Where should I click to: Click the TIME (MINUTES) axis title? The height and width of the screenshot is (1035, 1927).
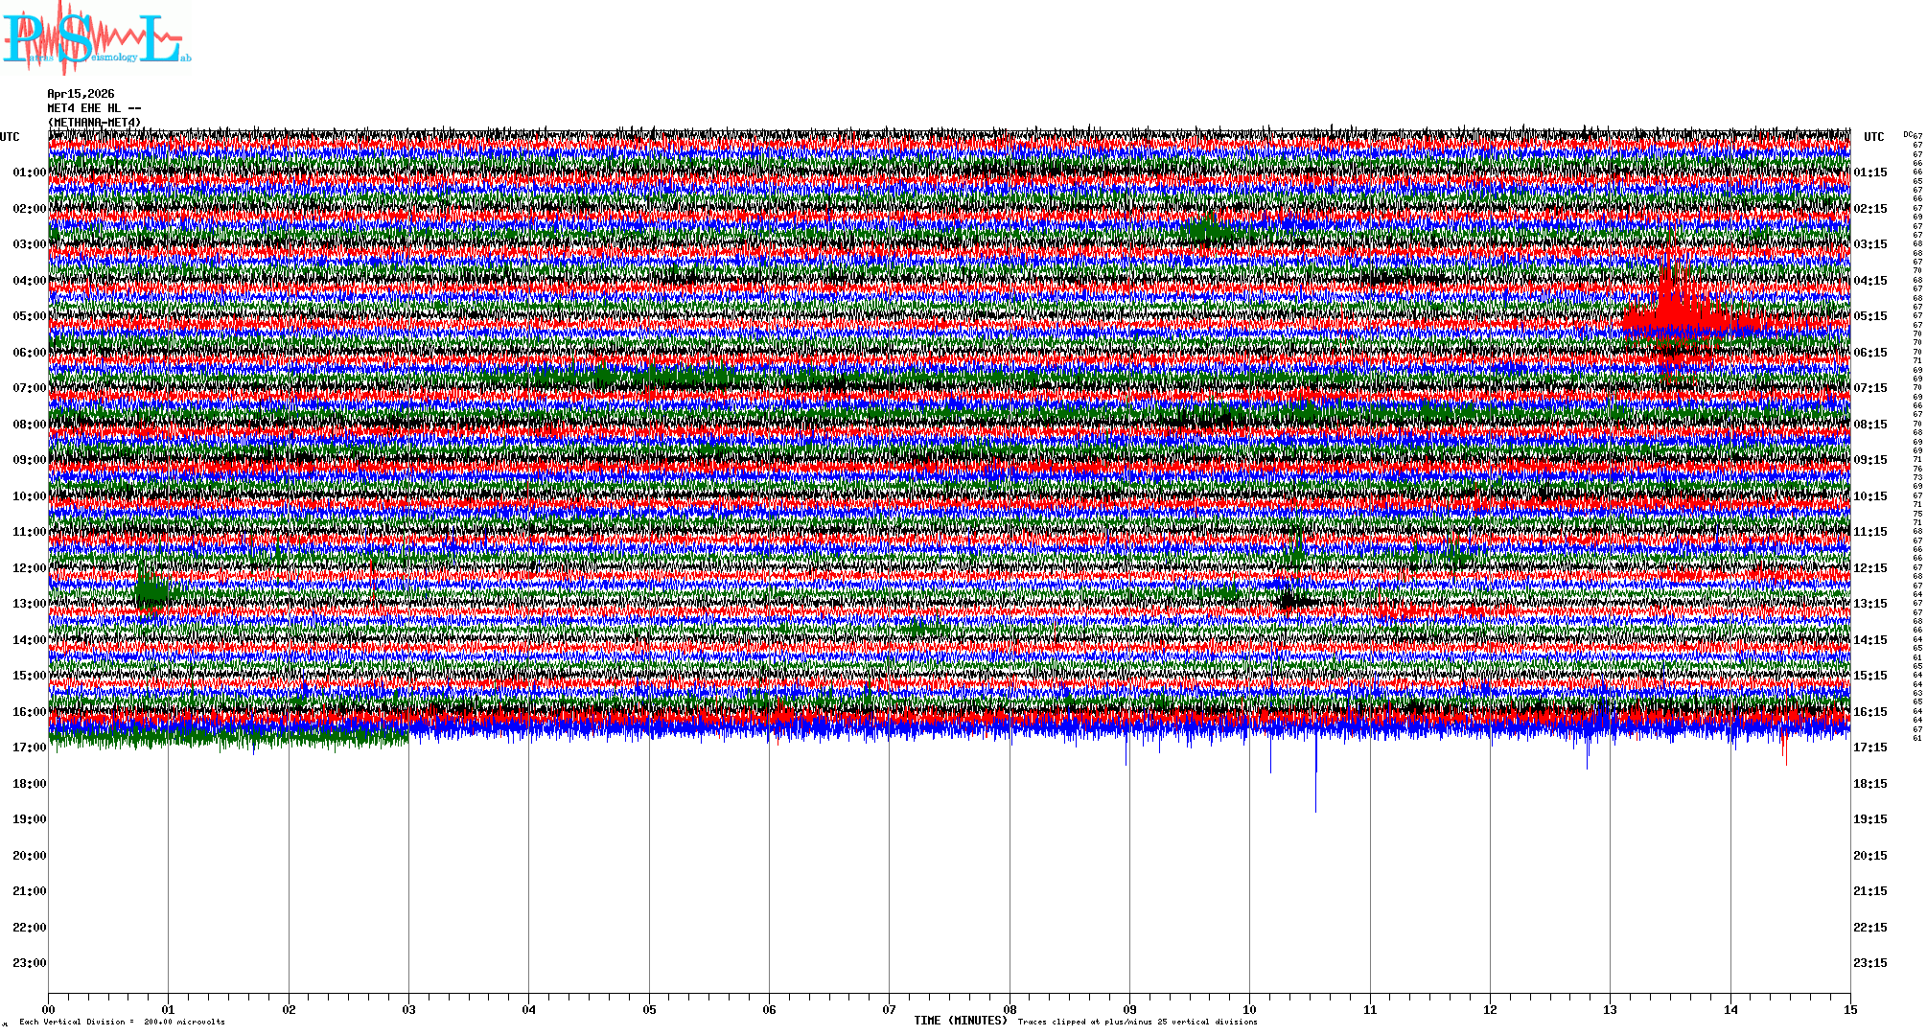[960, 1021]
